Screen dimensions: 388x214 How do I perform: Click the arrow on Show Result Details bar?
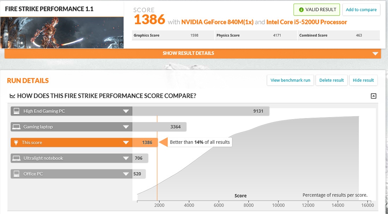[x=375, y=54]
